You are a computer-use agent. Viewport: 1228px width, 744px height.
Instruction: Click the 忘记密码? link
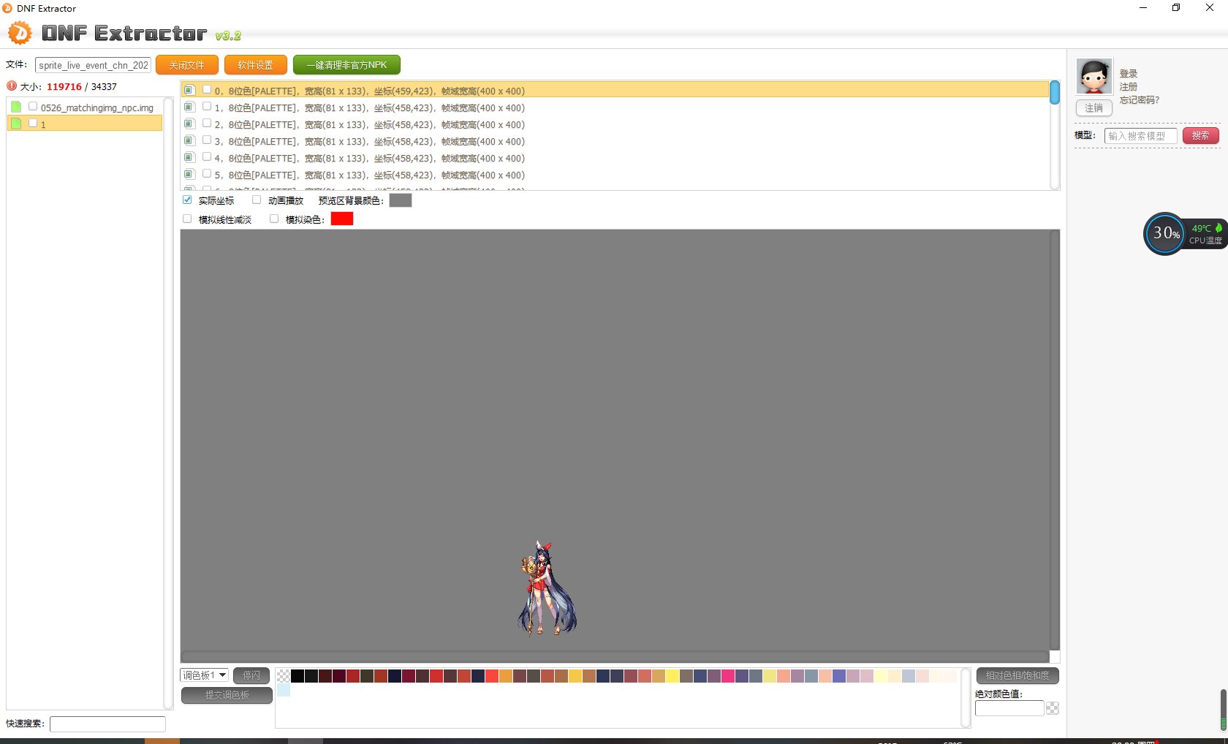pos(1140,100)
